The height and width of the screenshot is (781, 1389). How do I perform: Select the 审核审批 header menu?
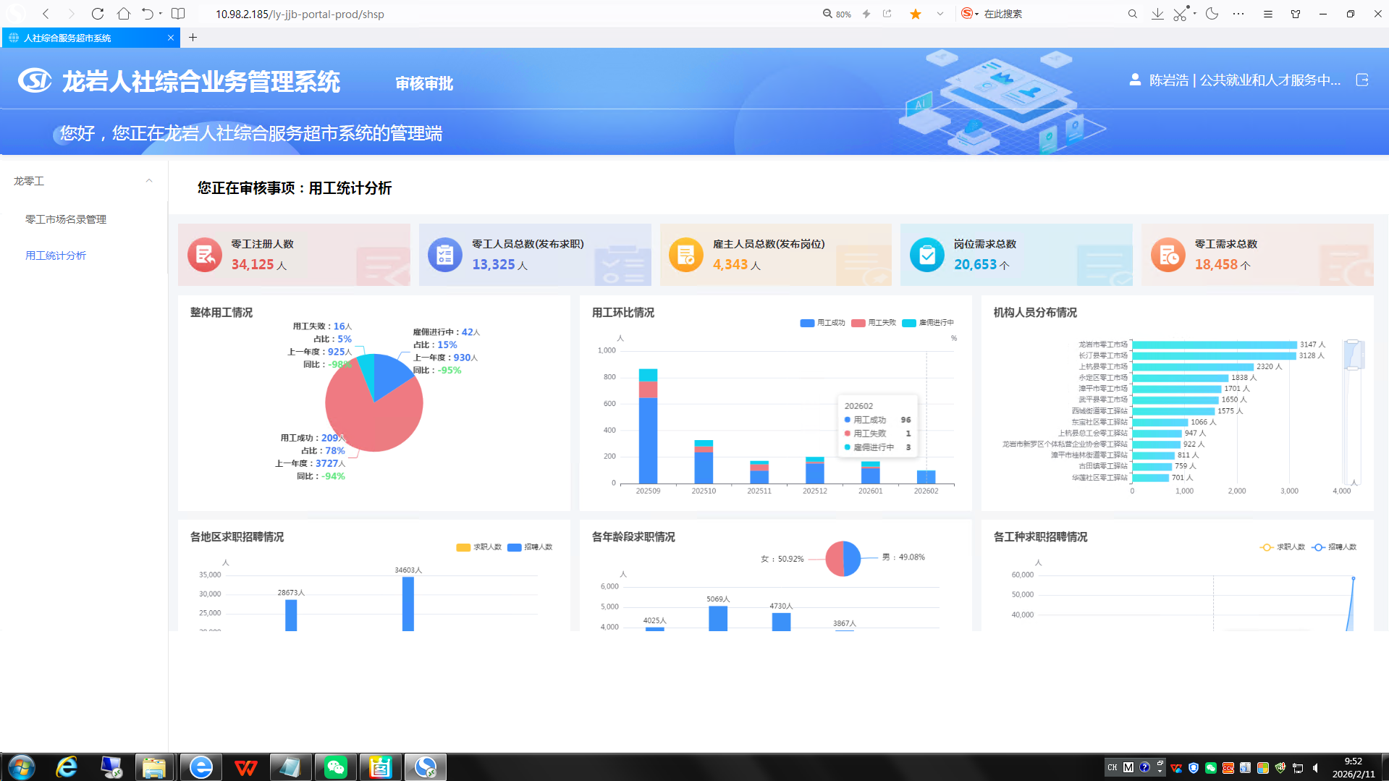click(x=424, y=84)
